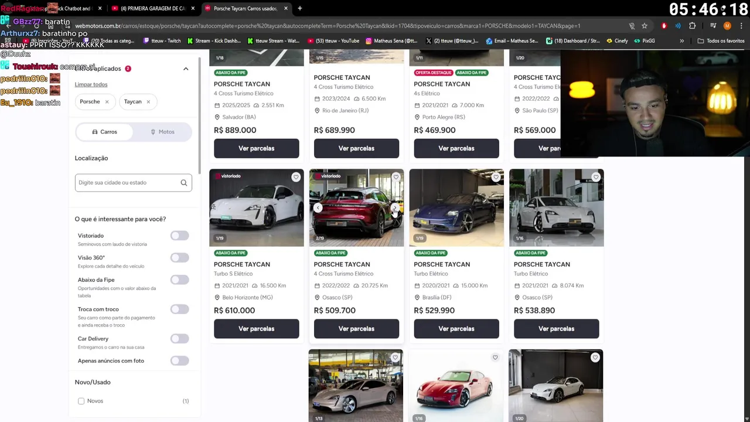This screenshot has height=422, width=750.
Task: Click heart on white Taycan R$ 538.890 listing
Action: (x=596, y=177)
